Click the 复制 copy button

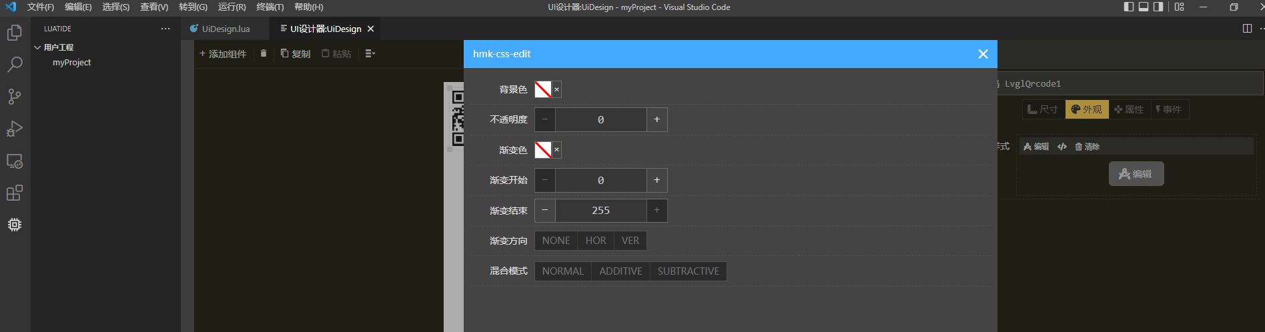tap(296, 53)
